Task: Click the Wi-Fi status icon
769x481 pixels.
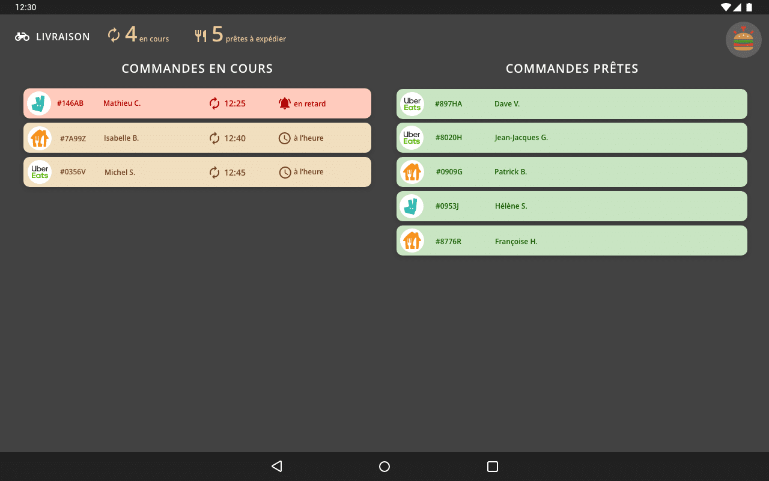Action: point(726,7)
